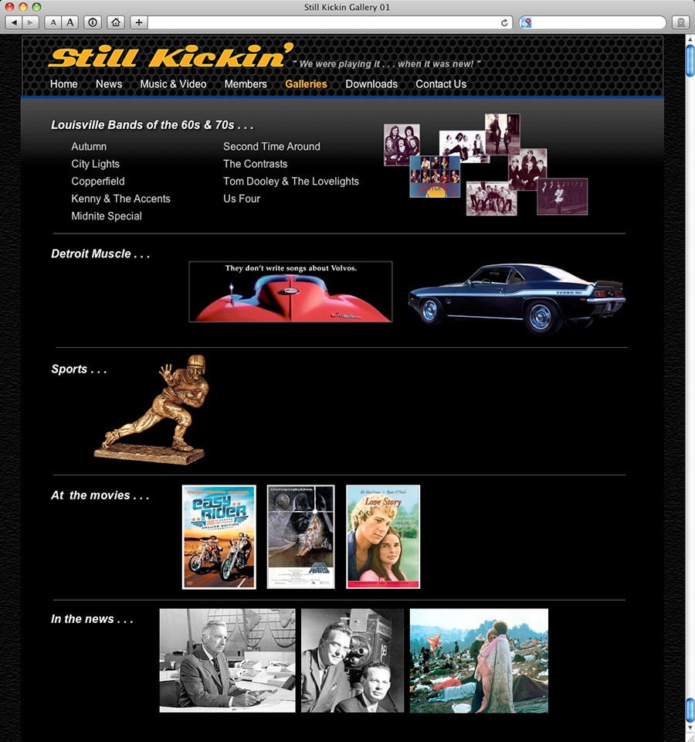Viewport: 695px width, 742px height.
Task: Open the News menu item
Action: click(x=109, y=83)
